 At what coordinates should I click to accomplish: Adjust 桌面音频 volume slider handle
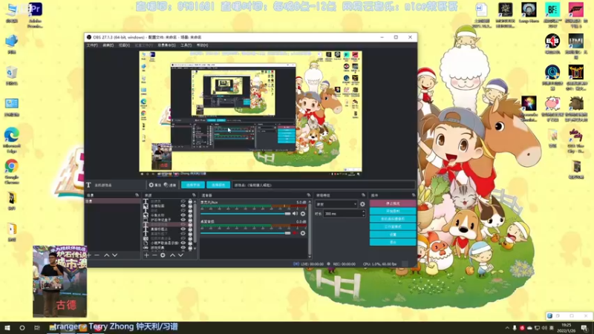pyautogui.click(x=287, y=233)
